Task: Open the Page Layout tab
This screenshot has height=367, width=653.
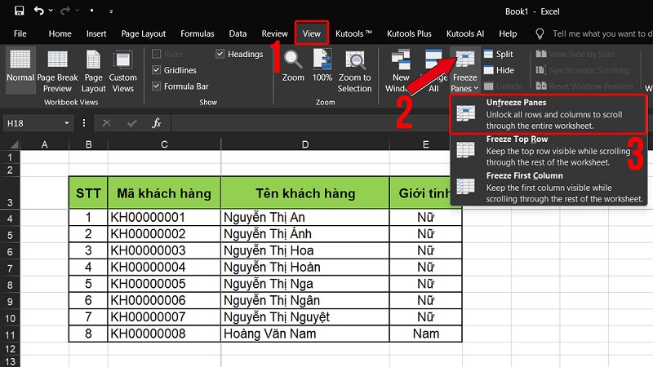Action: (x=144, y=33)
